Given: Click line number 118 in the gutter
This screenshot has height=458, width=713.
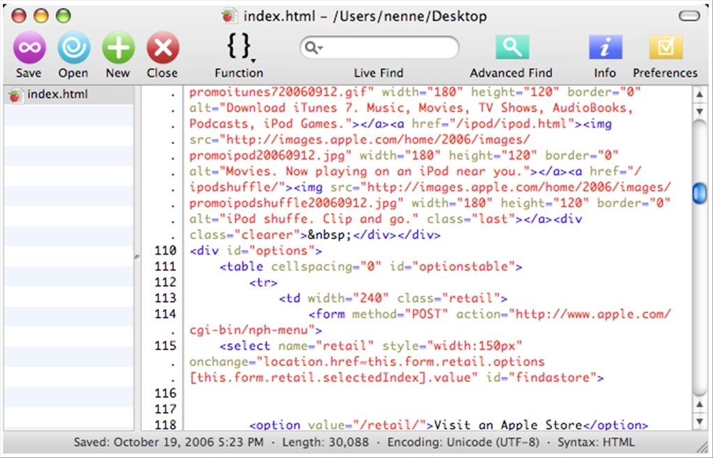Looking at the screenshot, I should 165,425.
